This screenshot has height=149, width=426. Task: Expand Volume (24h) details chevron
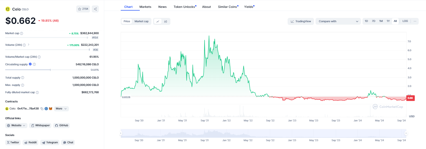28,45
